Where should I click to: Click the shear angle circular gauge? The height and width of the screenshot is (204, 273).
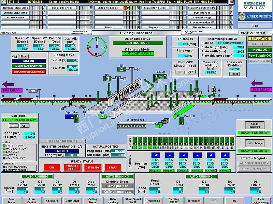[97, 47]
